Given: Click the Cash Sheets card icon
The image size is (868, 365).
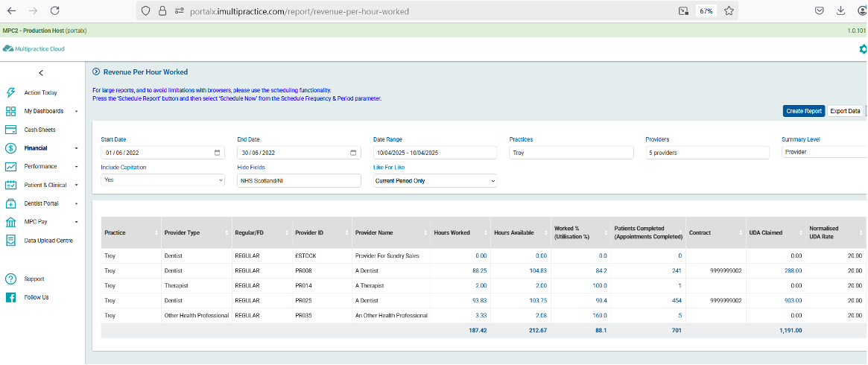Looking at the screenshot, I should (x=10, y=130).
